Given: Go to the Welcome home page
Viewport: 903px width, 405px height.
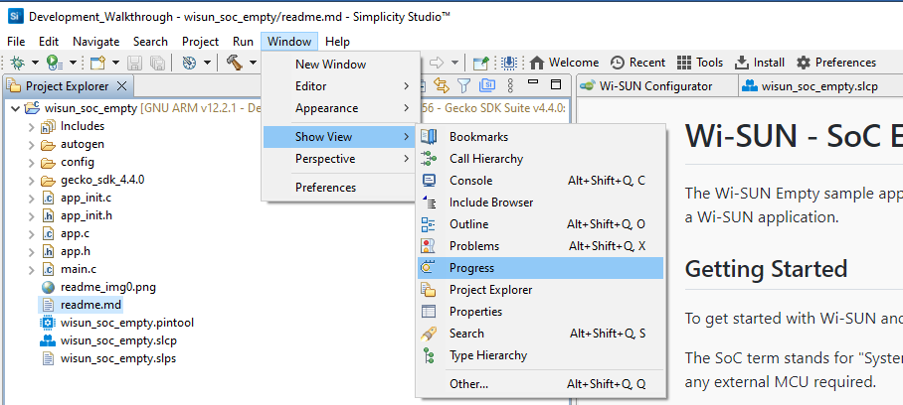Looking at the screenshot, I should click(564, 63).
